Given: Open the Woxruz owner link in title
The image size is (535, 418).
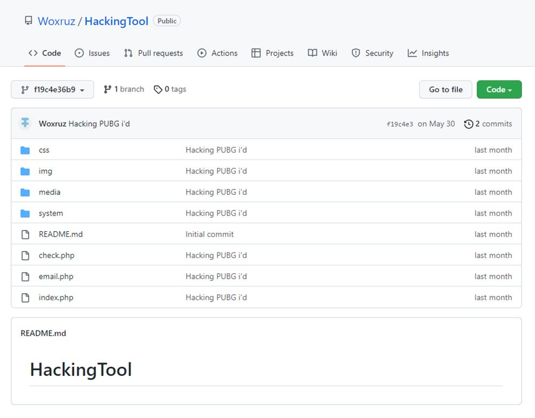Looking at the screenshot, I should [x=58, y=21].
